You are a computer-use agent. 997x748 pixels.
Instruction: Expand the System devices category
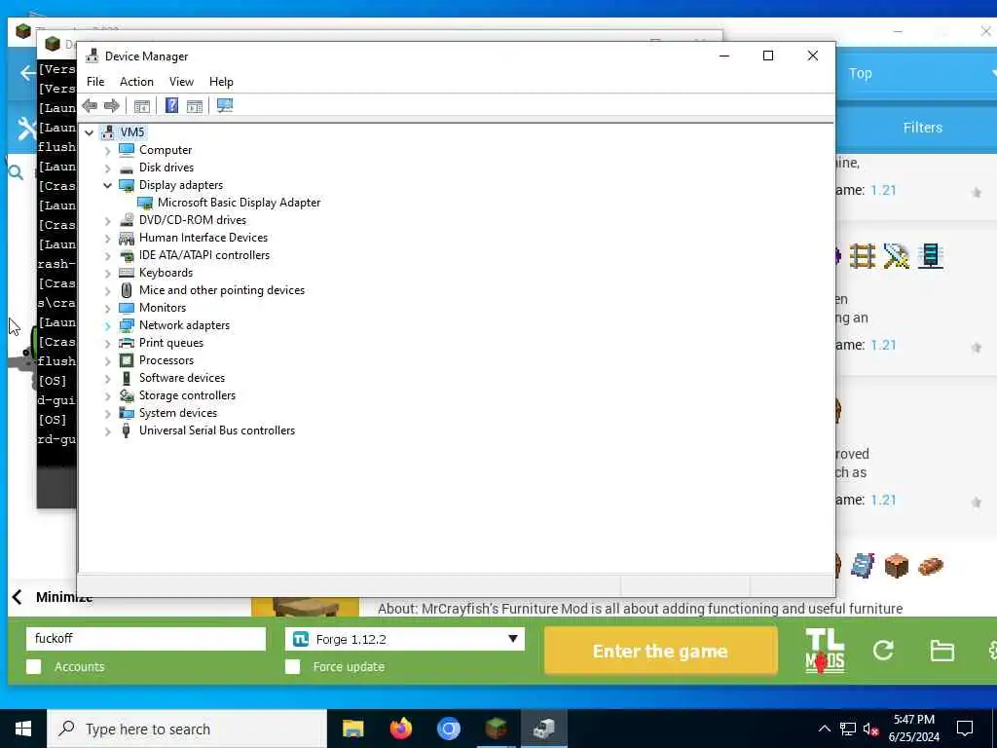coord(107,413)
